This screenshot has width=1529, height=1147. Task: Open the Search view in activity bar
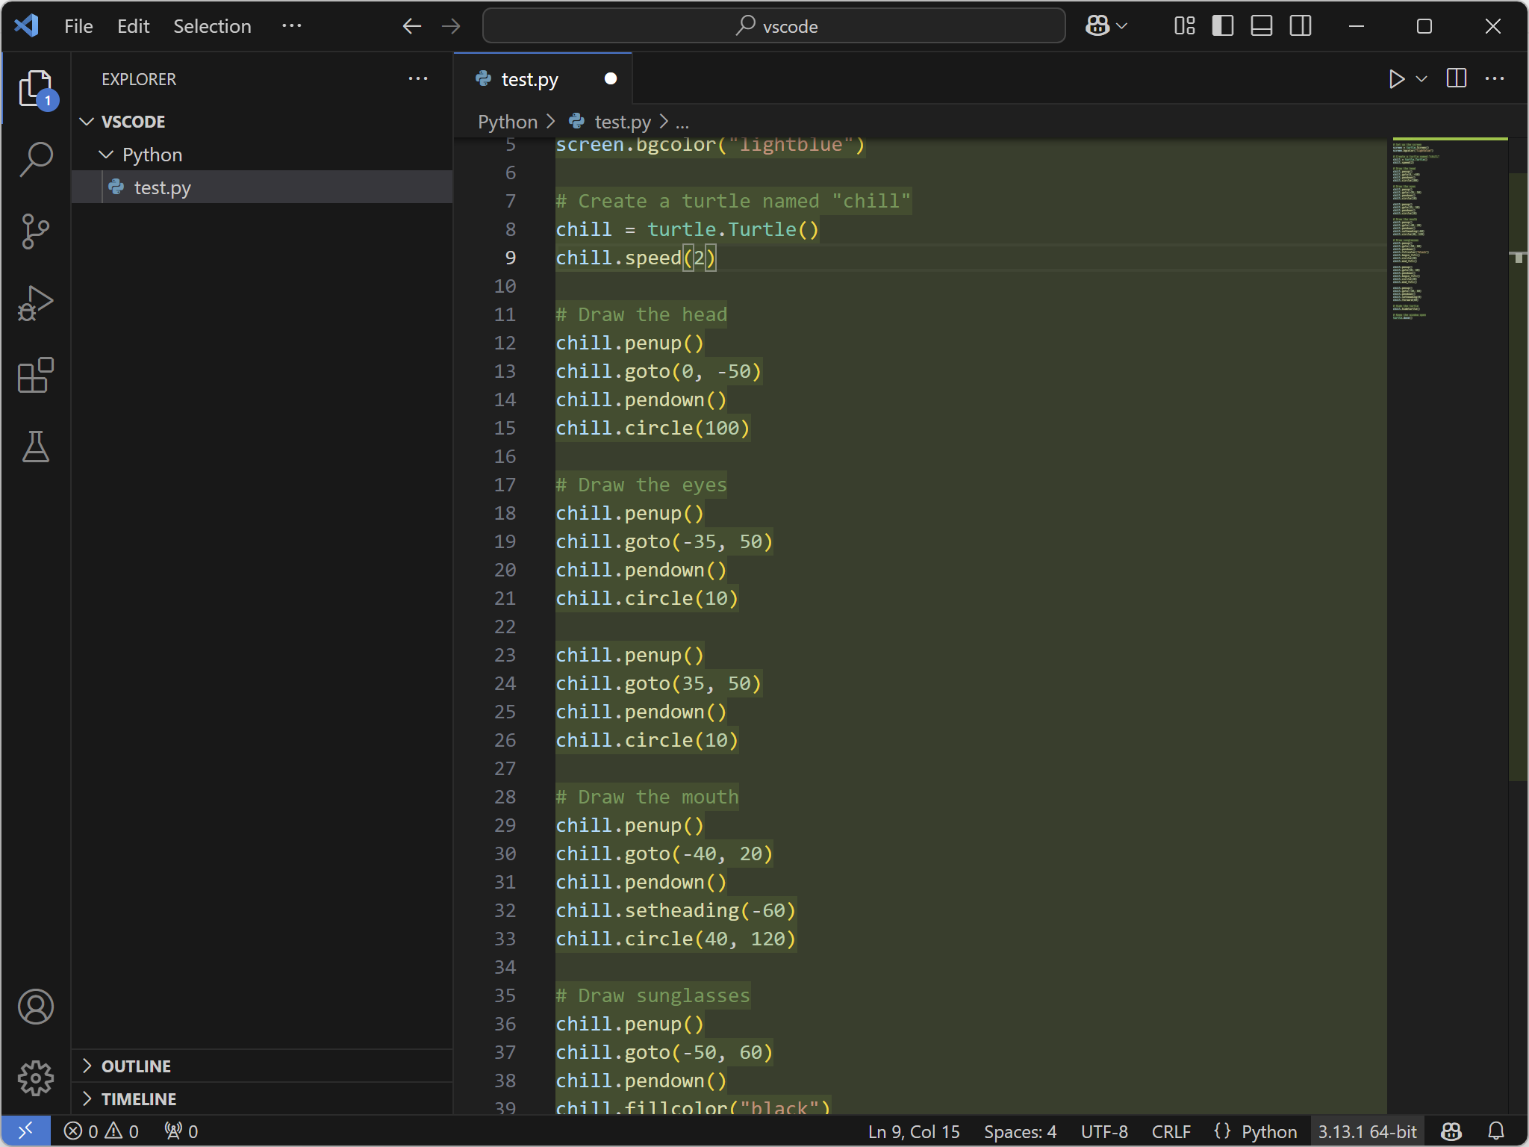[35, 159]
